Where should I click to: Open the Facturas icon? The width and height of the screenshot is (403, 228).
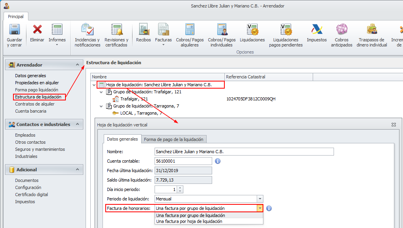tap(164, 29)
